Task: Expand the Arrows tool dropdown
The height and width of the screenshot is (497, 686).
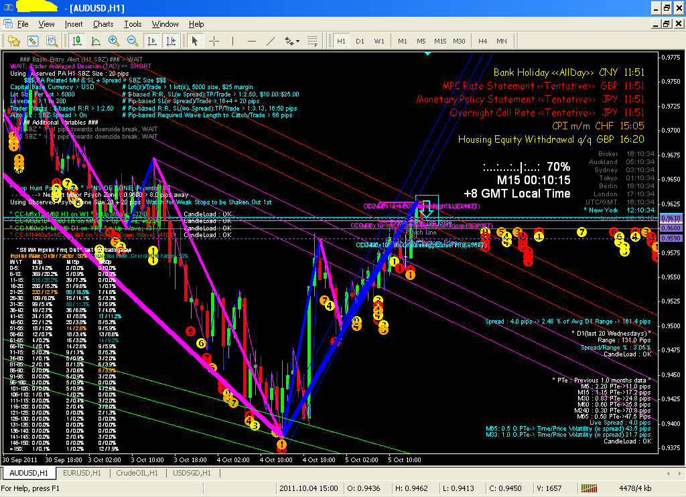Action: pyautogui.click(x=297, y=41)
